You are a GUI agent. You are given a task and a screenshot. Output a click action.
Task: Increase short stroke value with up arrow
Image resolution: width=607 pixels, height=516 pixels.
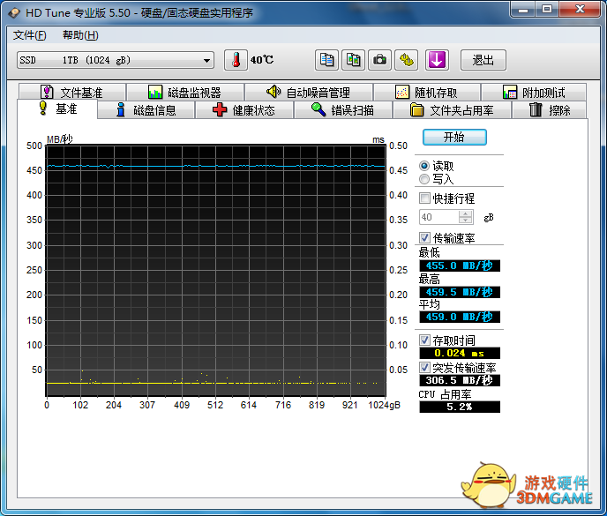tap(465, 213)
